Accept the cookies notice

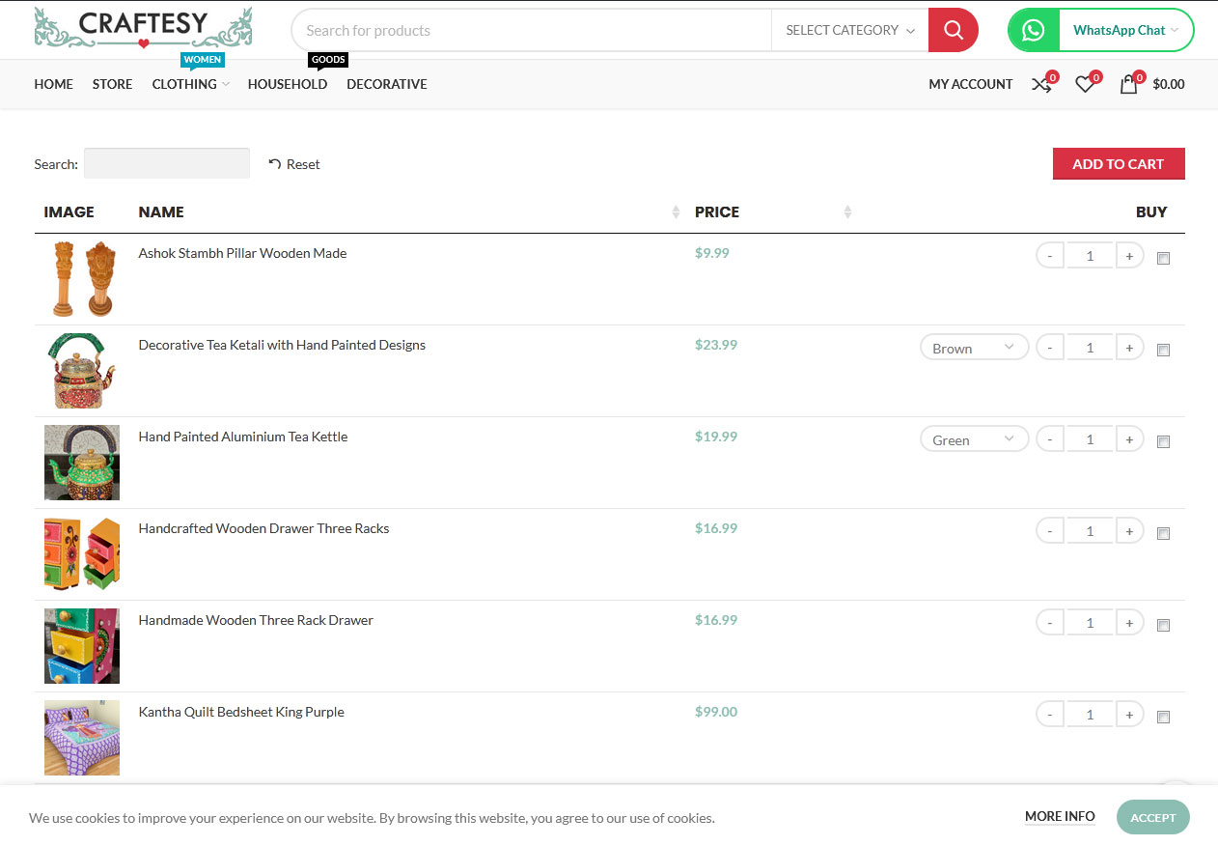[1153, 817]
